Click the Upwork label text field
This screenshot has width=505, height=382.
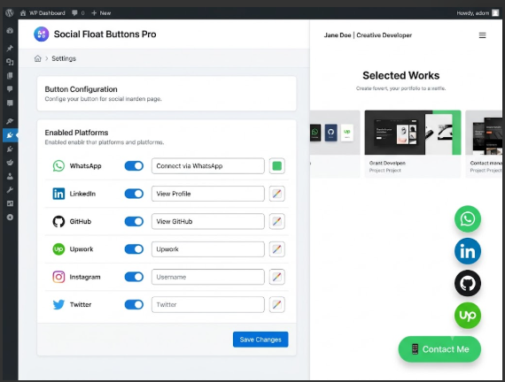pyautogui.click(x=208, y=249)
